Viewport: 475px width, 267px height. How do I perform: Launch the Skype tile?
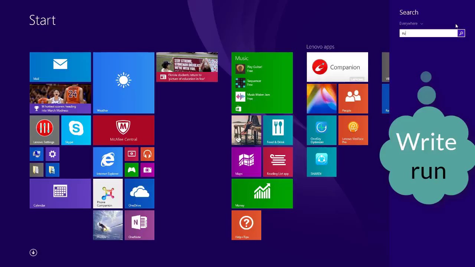coord(76,130)
